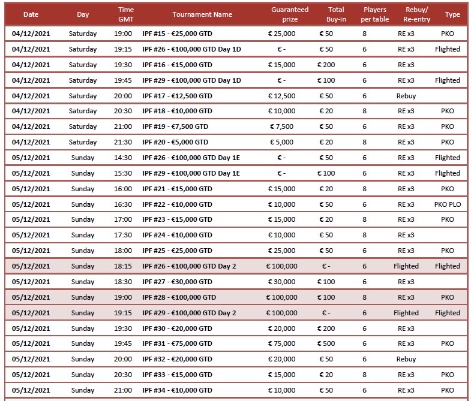Select IPF #29 - €100,000 GTD Day 1E
This screenshot has width=471, height=401.
(191, 173)
